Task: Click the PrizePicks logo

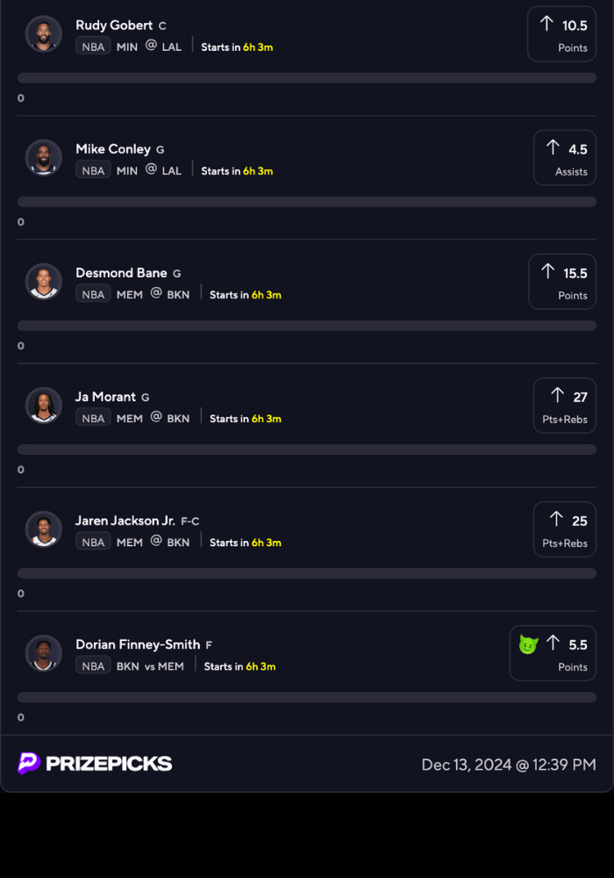Action: click(95, 763)
